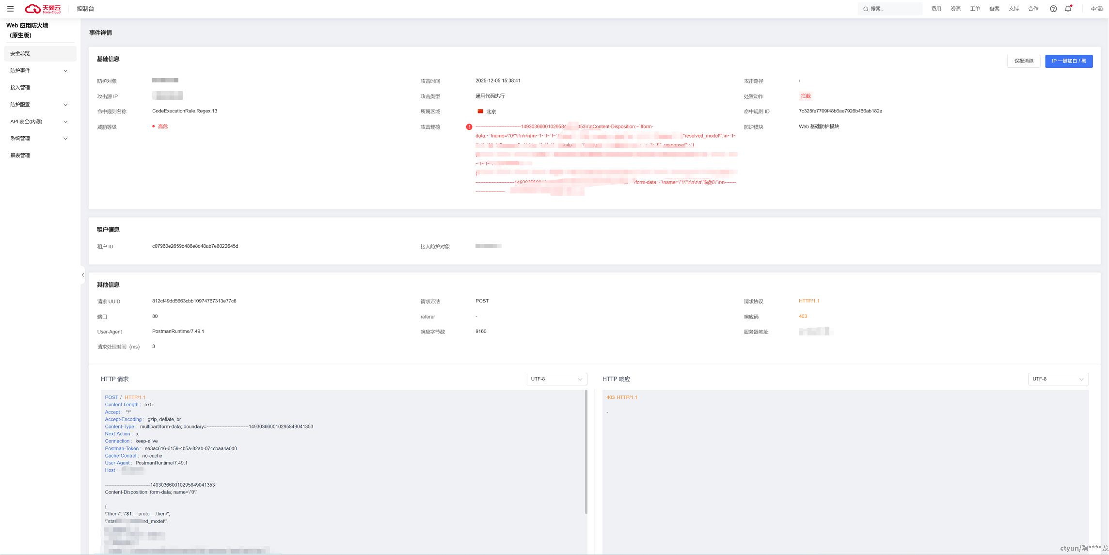The image size is (1109, 555).
Task: Collapse the sidebar with the arrow handle
Action: pyautogui.click(x=83, y=275)
